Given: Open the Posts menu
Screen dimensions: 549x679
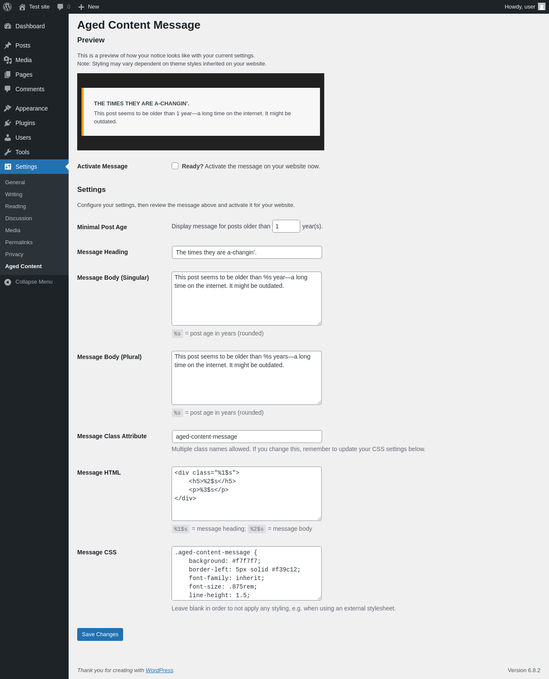Looking at the screenshot, I should (34, 45).
